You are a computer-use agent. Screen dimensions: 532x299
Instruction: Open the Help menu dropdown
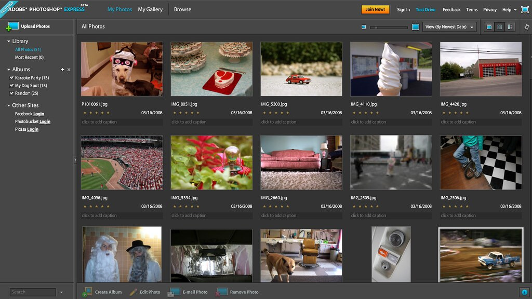coord(509,10)
